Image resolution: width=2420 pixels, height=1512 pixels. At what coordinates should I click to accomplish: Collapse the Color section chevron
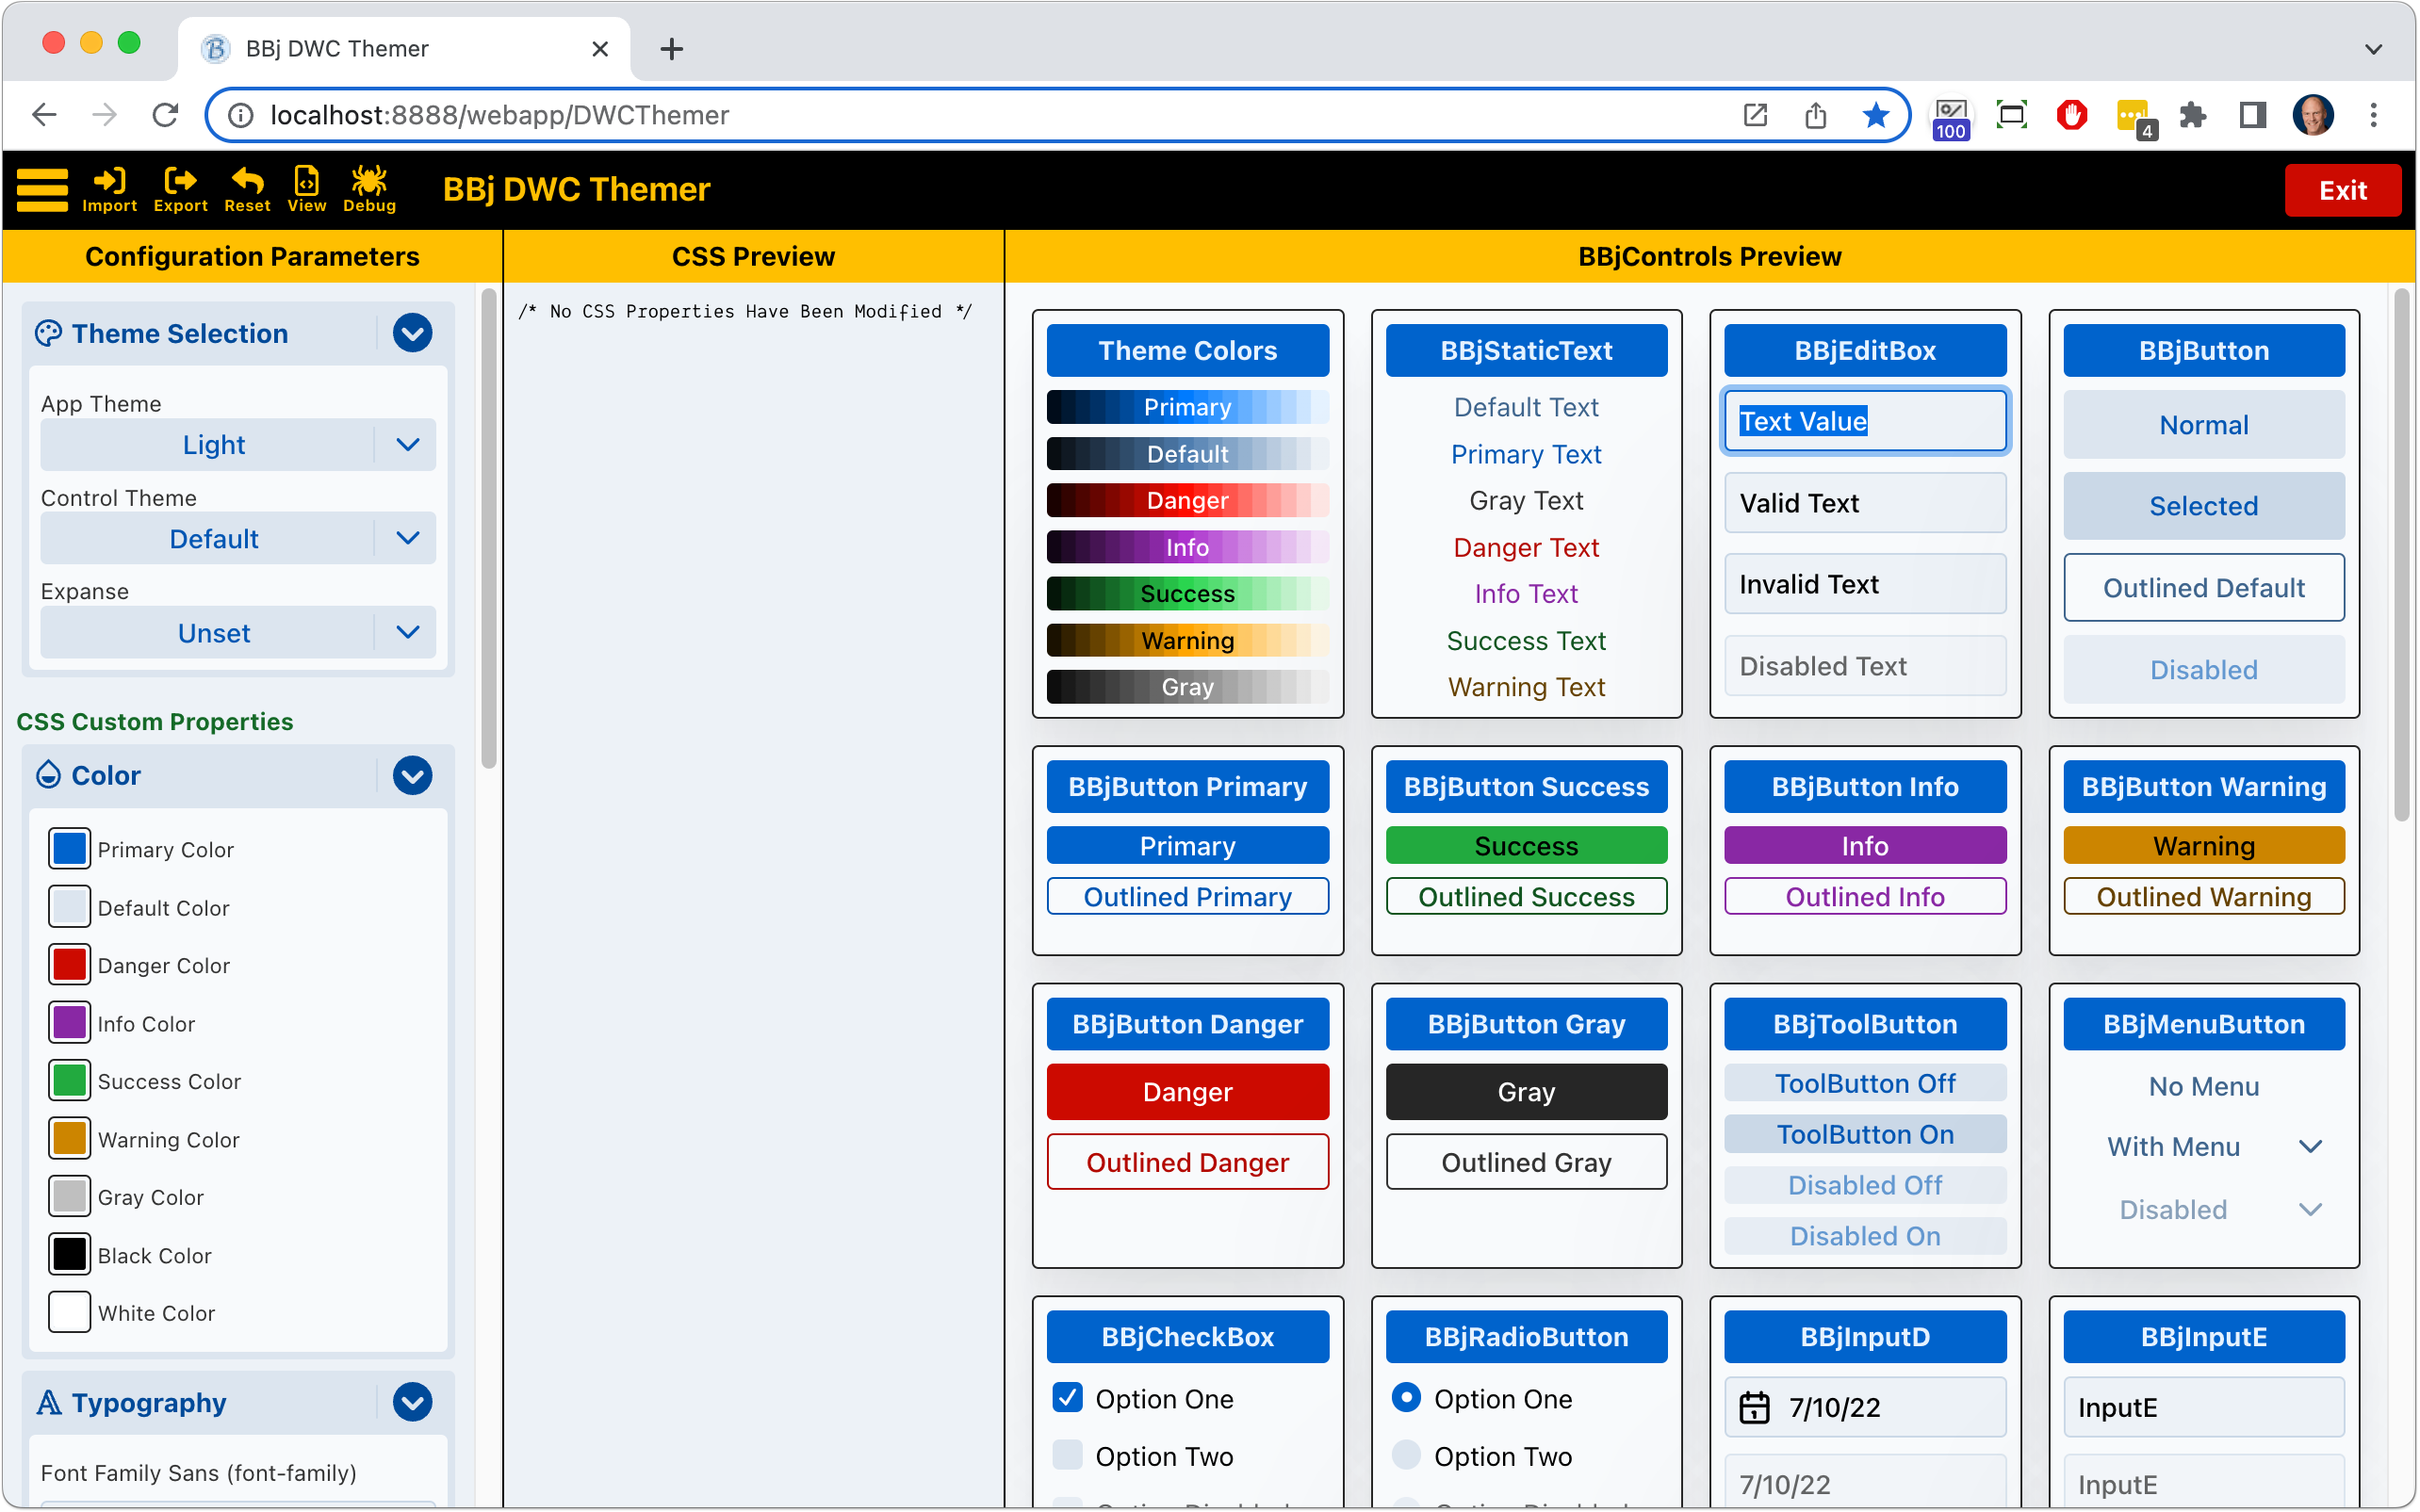(412, 775)
